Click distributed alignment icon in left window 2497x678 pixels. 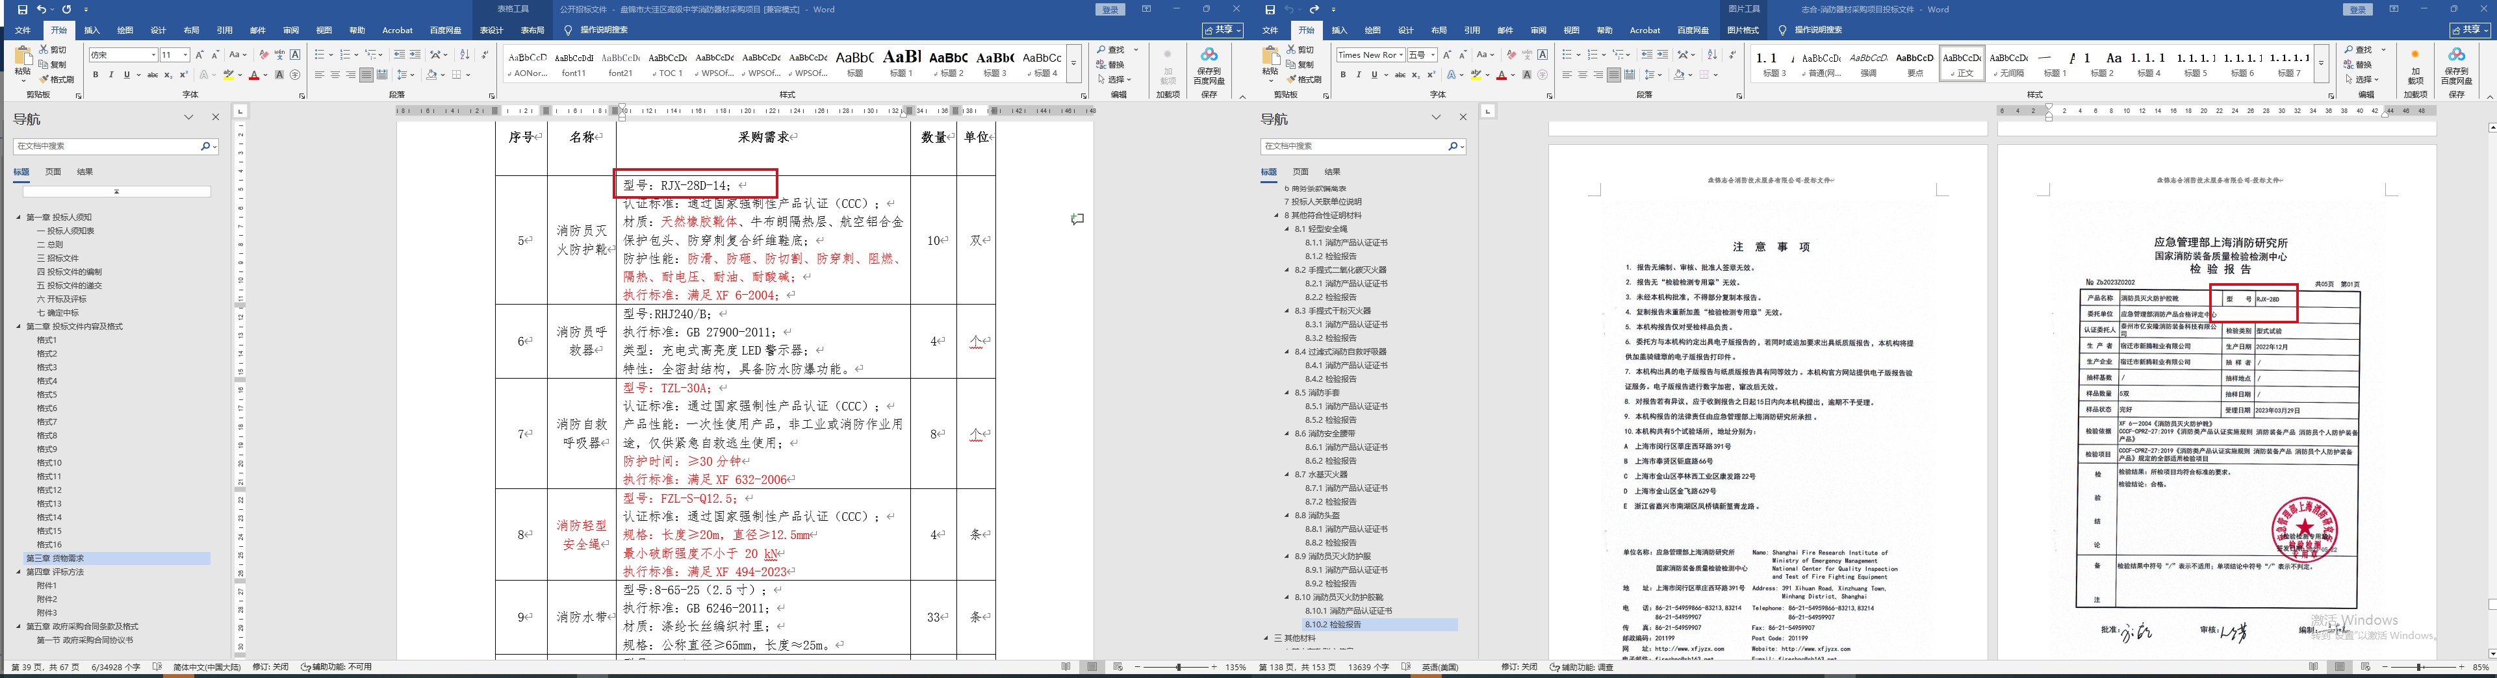point(382,75)
